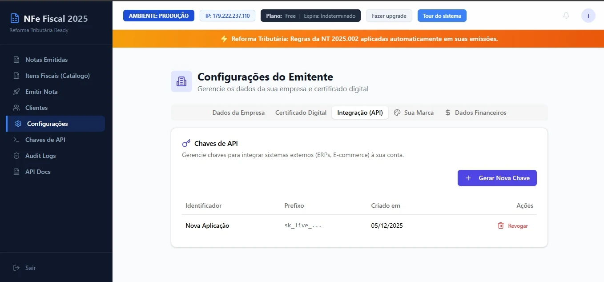The image size is (604, 282).
Task: Open the user avatar menu
Action: click(588, 16)
